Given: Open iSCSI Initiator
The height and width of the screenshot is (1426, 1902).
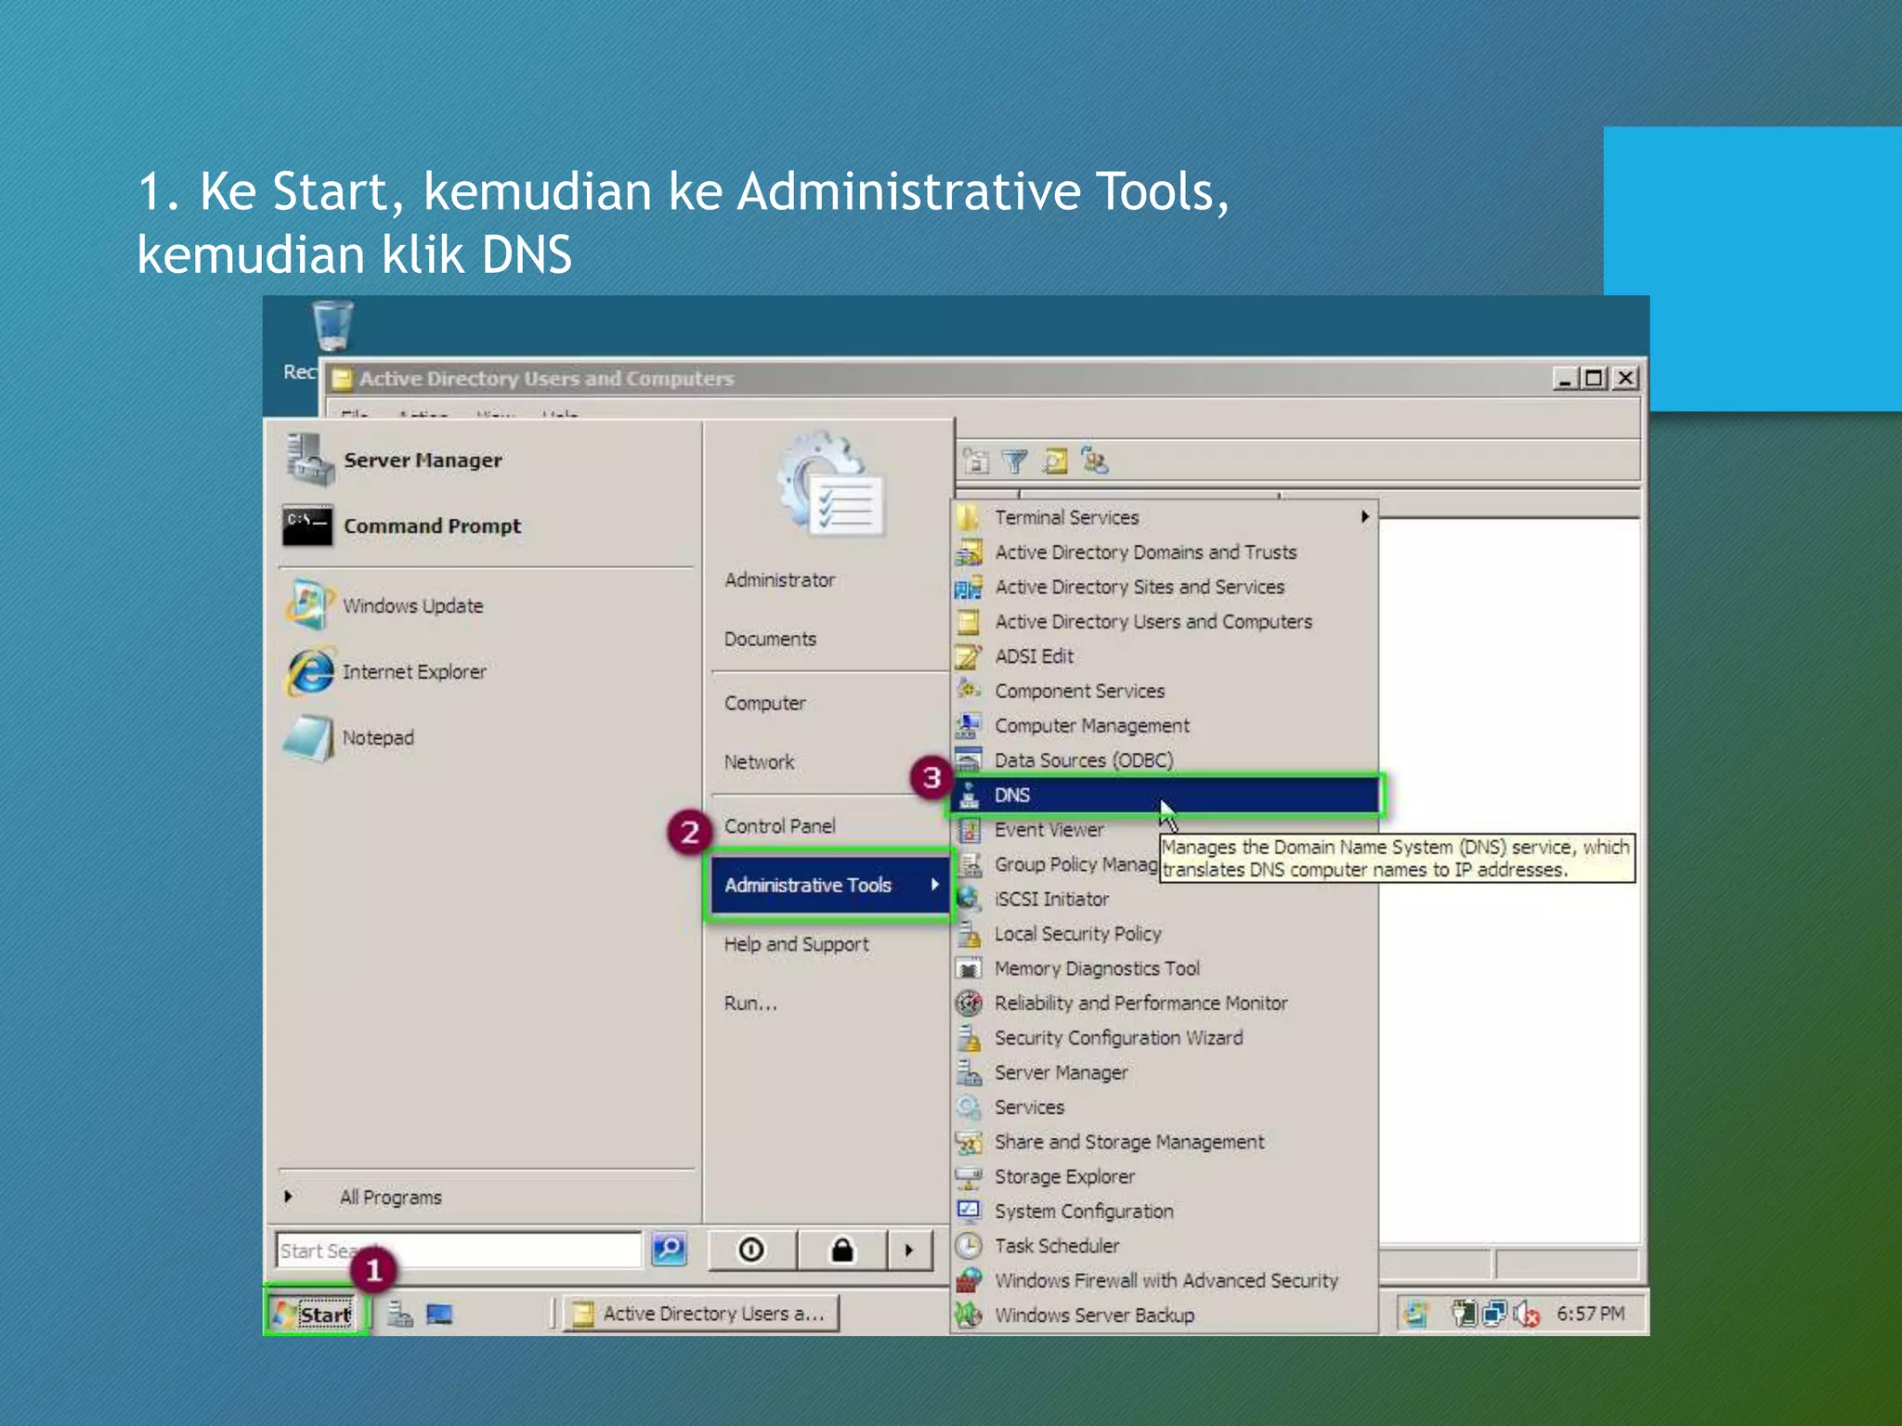Looking at the screenshot, I should [x=1164, y=899].
